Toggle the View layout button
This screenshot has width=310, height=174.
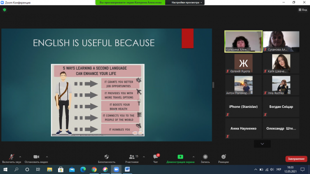pos(303,10)
